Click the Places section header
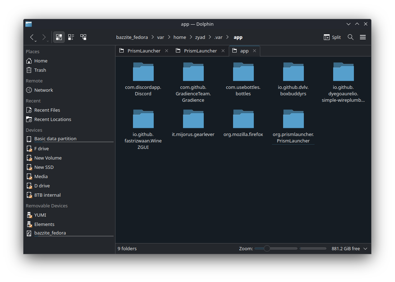 33,51
